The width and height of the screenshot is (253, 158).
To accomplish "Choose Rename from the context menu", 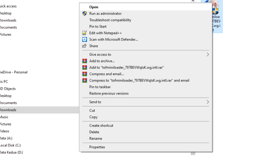I will [145, 138].
